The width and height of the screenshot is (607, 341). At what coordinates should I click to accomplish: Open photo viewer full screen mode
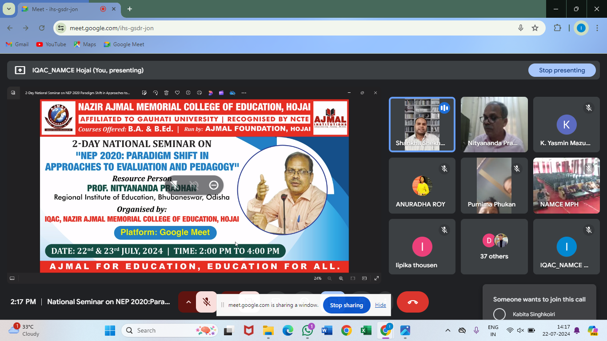coord(376,278)
